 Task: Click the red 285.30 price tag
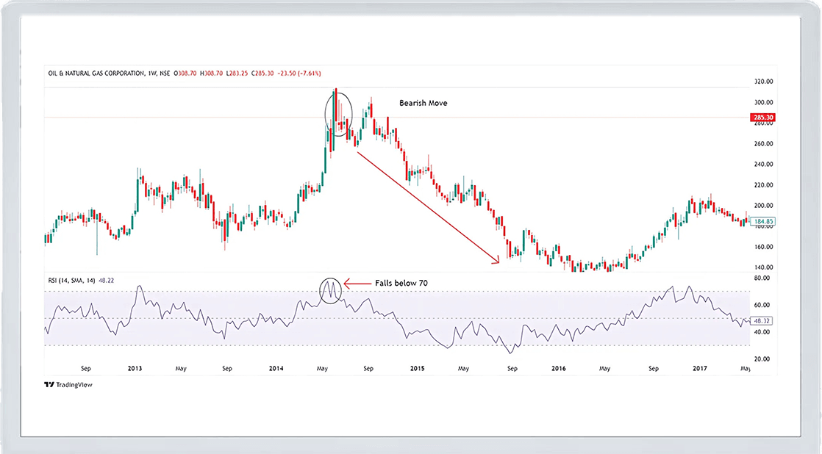pos(761,118)
